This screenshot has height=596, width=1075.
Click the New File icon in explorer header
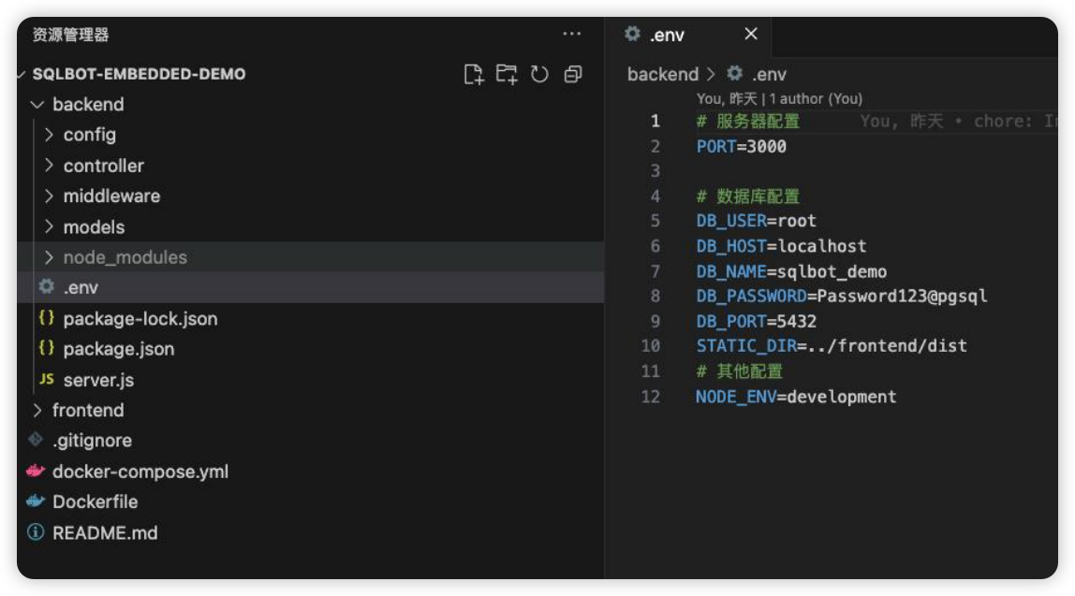point(474,75)
